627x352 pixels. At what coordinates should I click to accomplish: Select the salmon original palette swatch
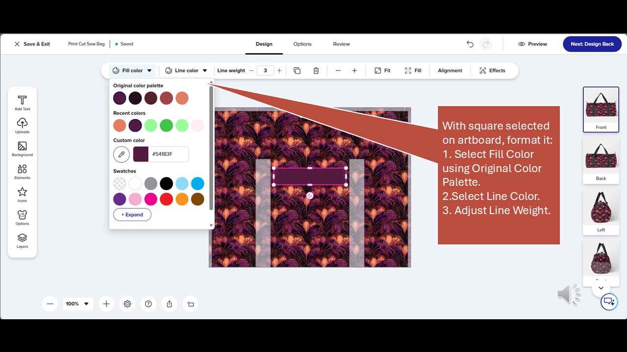pyautogui.click(x=182, y=98)
